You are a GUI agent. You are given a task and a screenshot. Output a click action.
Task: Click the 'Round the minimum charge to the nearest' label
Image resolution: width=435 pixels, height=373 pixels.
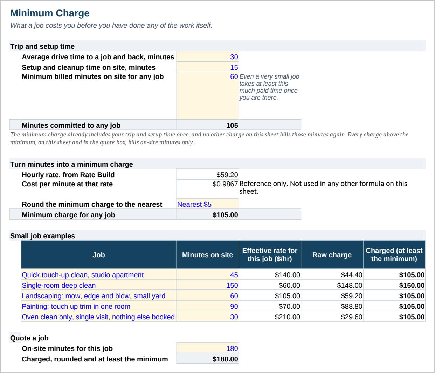point(92,204)
